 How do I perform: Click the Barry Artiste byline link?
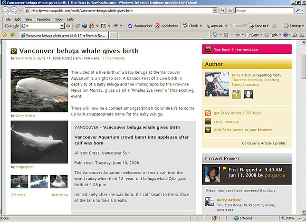tap(25, 58)
